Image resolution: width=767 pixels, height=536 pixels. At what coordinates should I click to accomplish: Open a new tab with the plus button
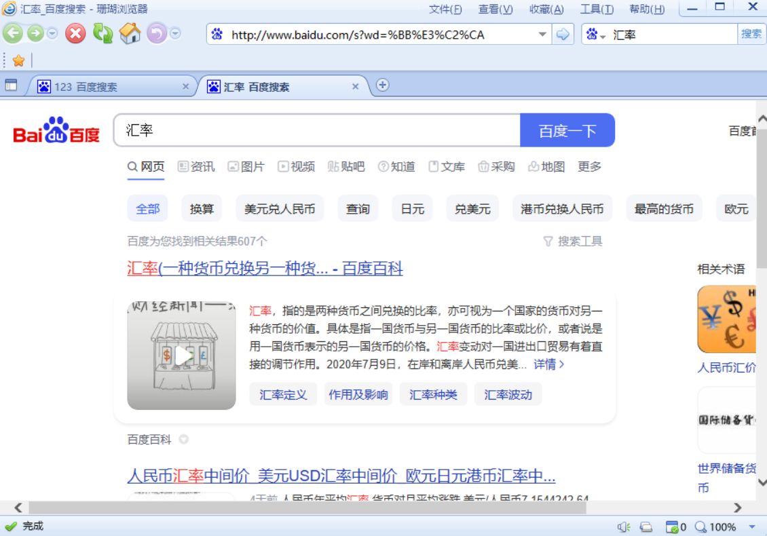click(x=383, y=85)
